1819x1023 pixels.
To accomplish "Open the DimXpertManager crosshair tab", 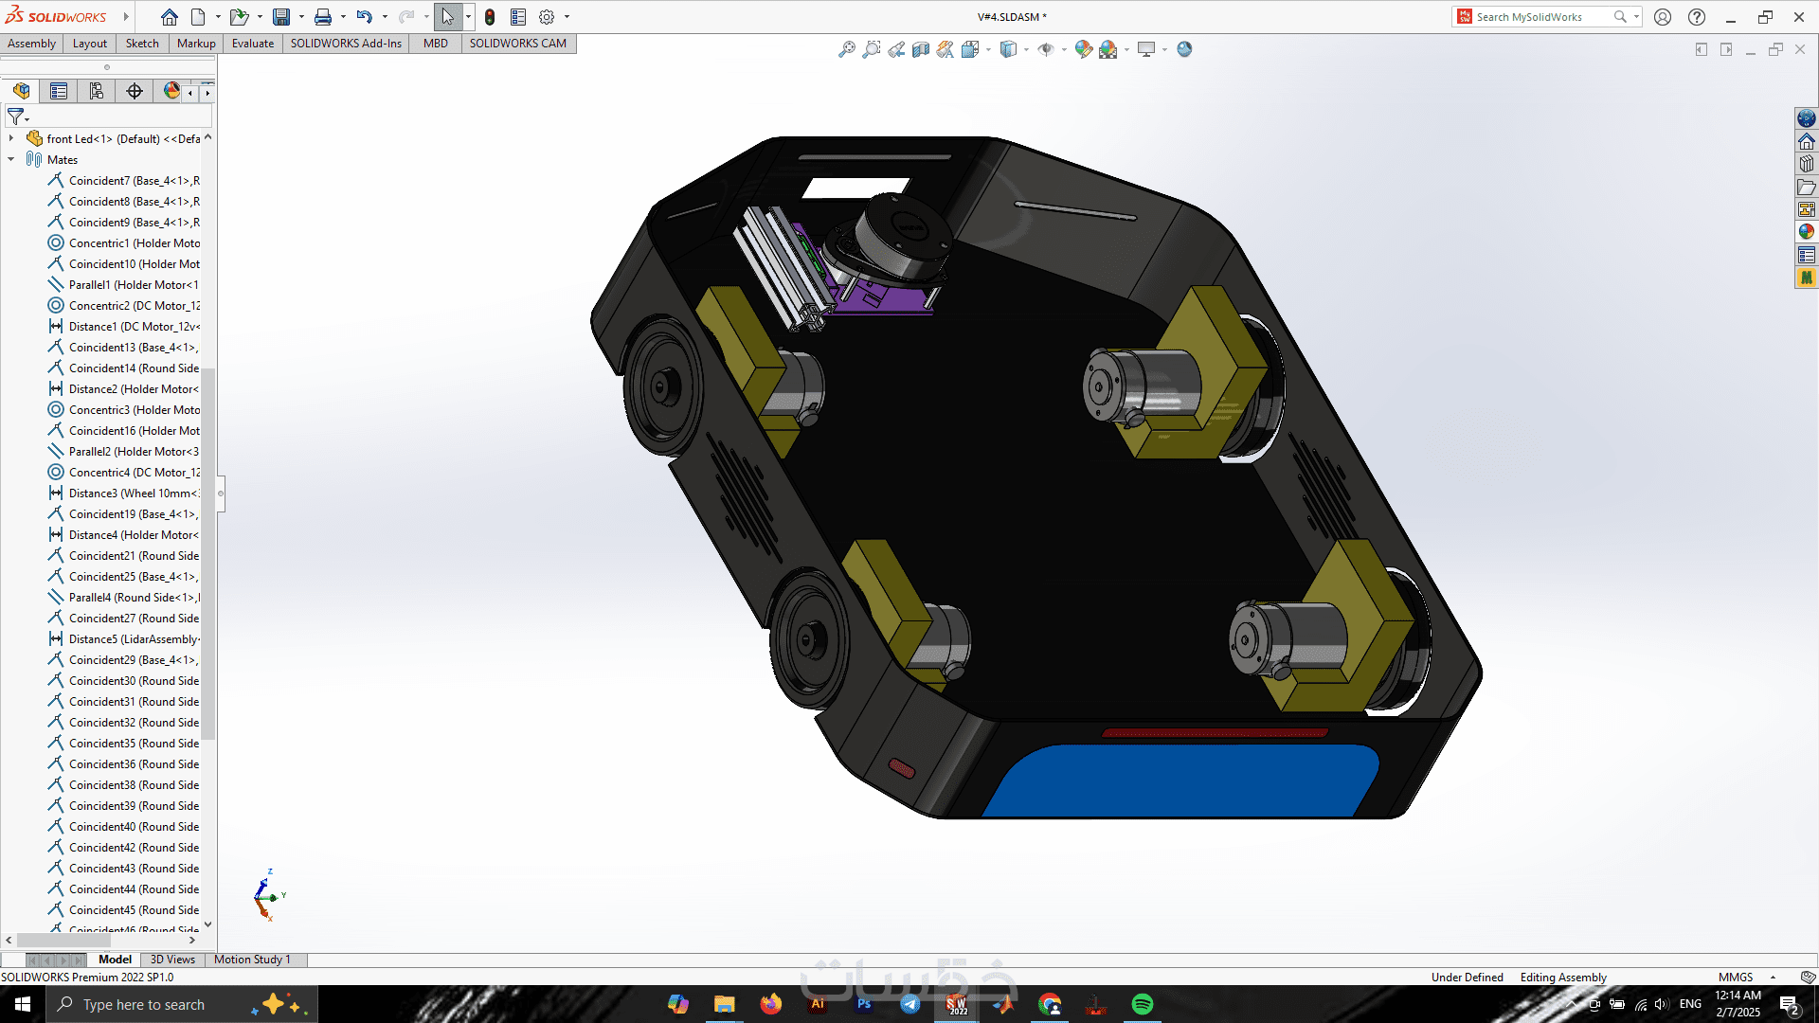I will [134, 91].
